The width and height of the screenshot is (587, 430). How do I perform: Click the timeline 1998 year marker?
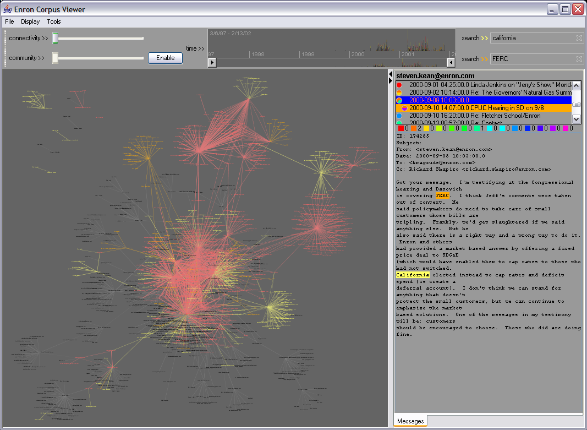257,55
